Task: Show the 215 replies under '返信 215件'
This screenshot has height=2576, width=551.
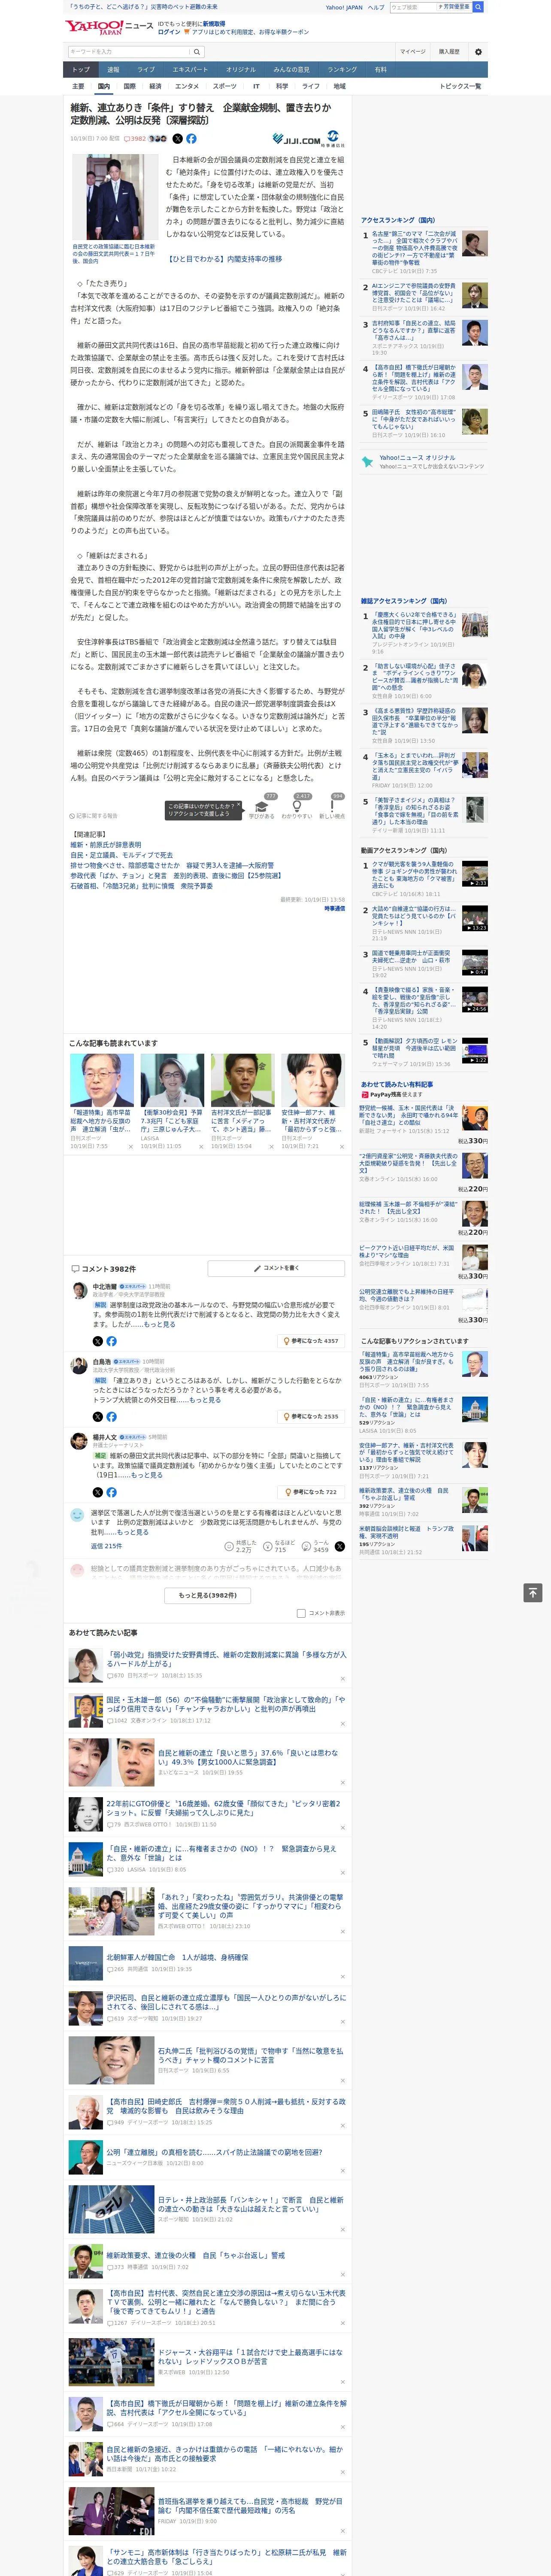Action: point(106,1546)
